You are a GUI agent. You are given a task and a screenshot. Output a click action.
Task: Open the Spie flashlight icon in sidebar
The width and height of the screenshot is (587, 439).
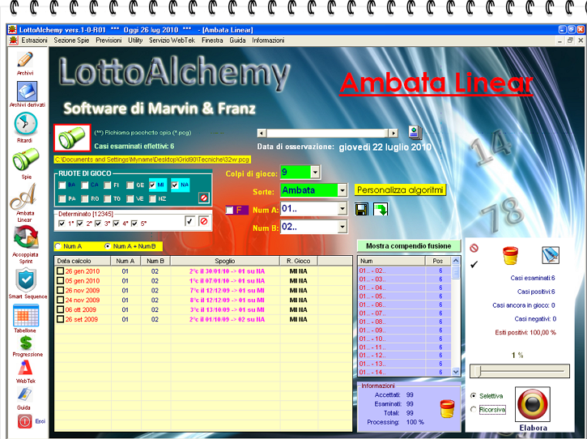click(x=25, y=160)
